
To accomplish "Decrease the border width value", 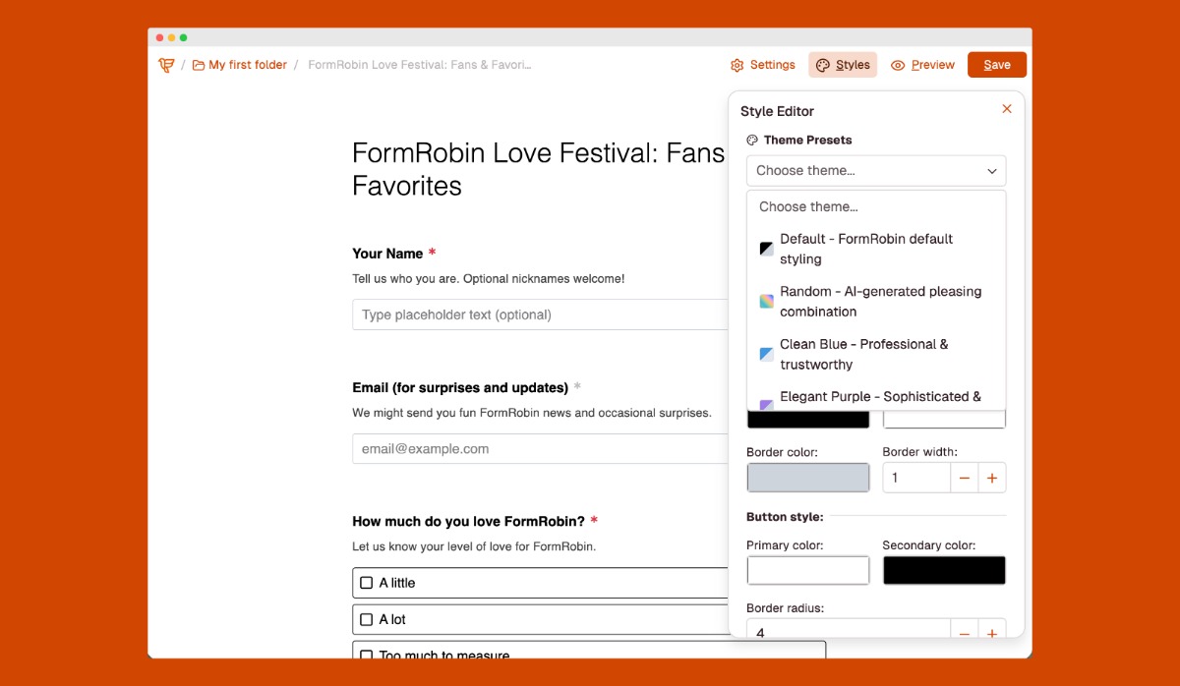I will coord(964,479).
